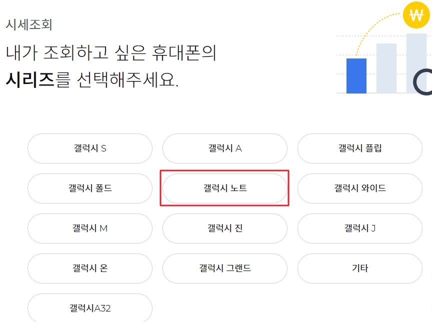Click the highlighted 갤럭시 노트 button

pyautogui.click(x=224, y=188)
